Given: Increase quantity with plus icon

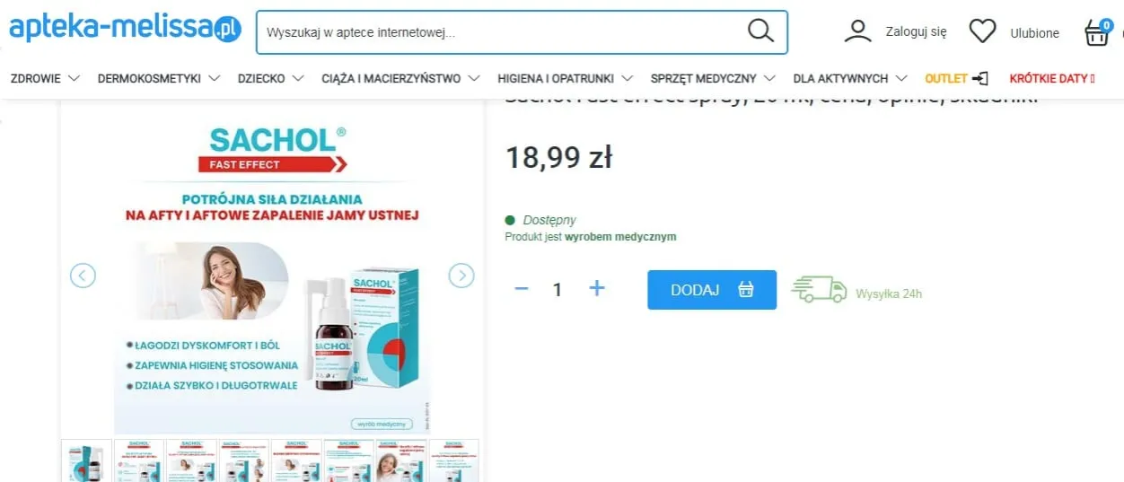Looking at the screenshot, I should click(x=597, y=288).
